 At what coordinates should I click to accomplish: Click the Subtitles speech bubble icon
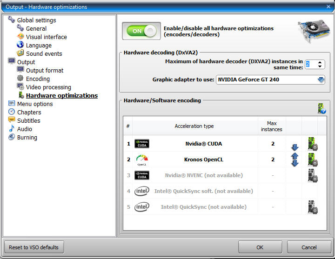[x=12, y=120]
